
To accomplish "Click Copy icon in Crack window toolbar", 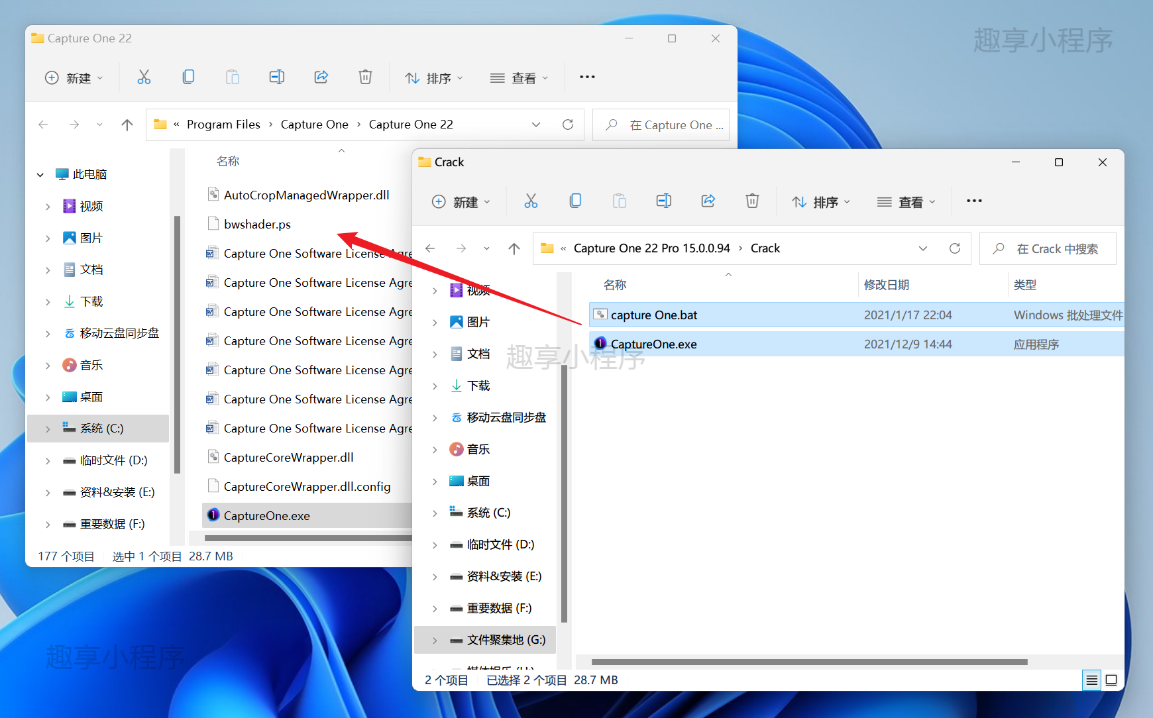I will pos(575,201).
